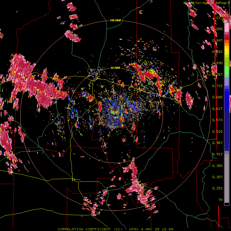231x231 pixels.
Task: Click the 0.573 legend value
Action: pos(217,120)
